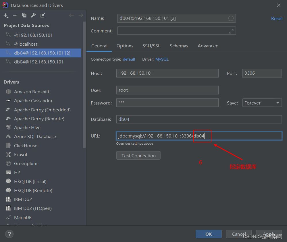The height and width of the screenshot is (242, 287).
Task: Select the Greenplum driver
Action: 25,163
